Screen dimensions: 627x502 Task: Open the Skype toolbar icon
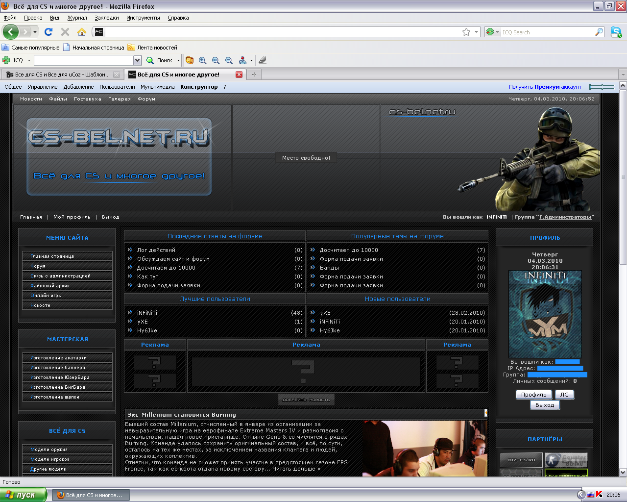(x=616, y=32)
